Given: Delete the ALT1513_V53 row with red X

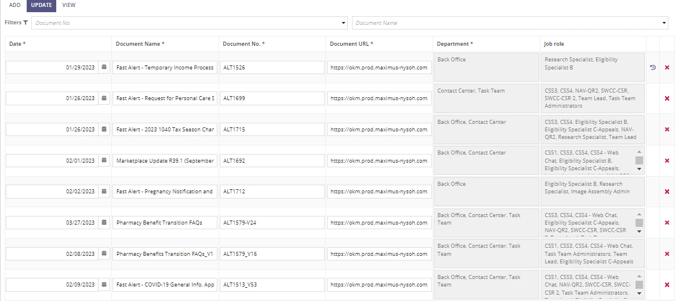Looking at the screenshot, I should click(x=667, y=285).
